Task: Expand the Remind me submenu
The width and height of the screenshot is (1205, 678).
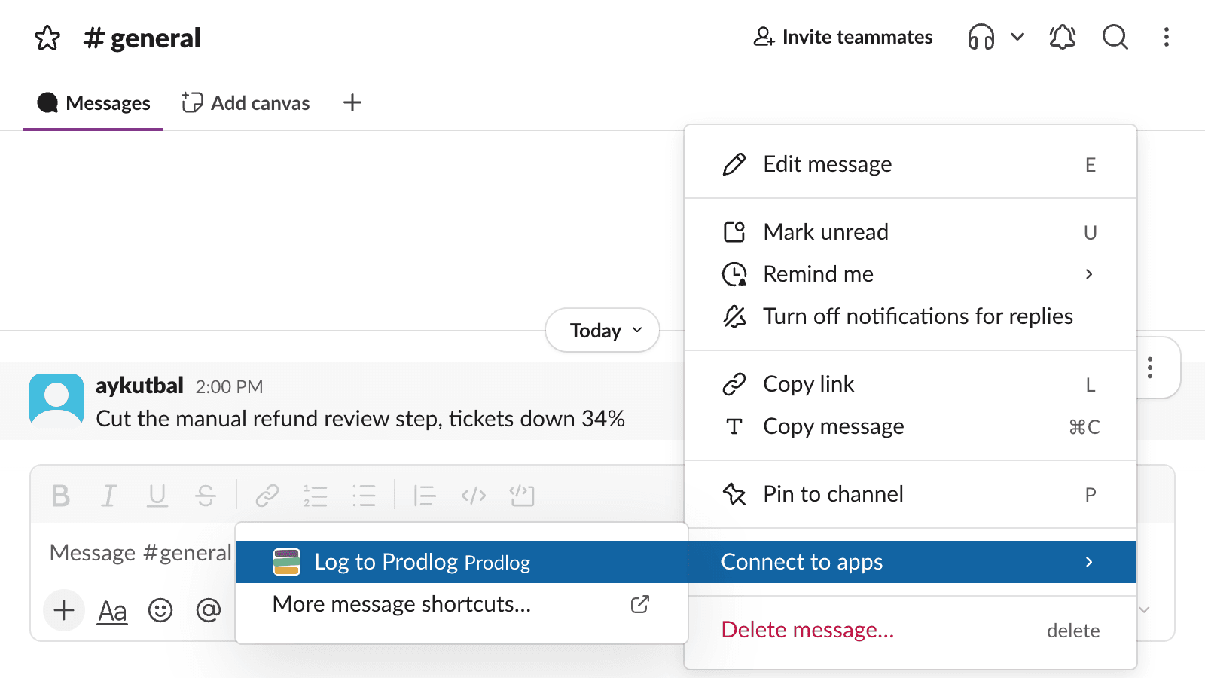Action: coord(910,274)
